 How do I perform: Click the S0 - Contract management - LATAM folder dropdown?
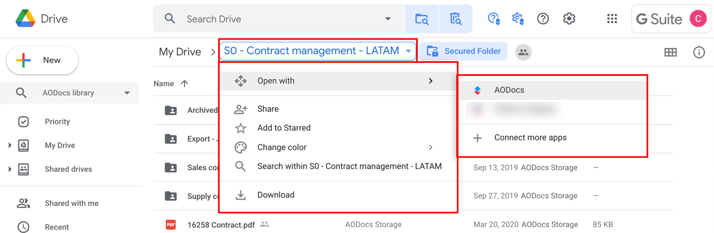(317, 51)
